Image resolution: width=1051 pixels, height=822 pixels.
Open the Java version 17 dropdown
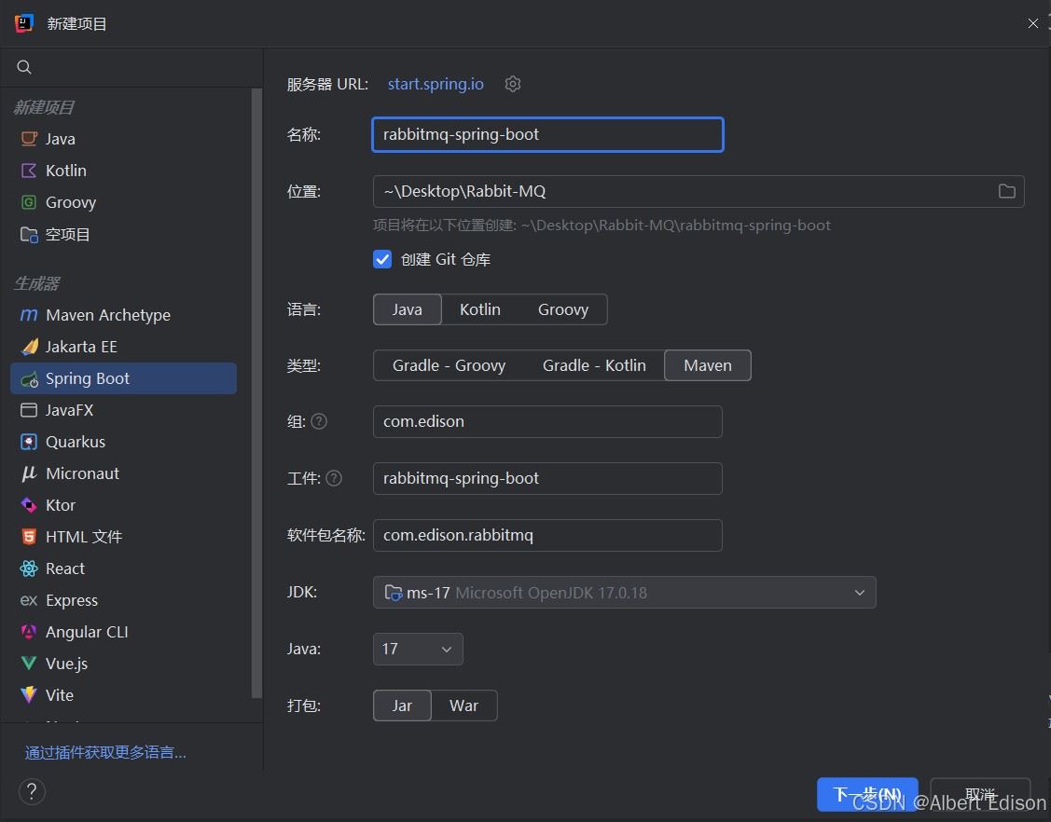pos(418,650)
